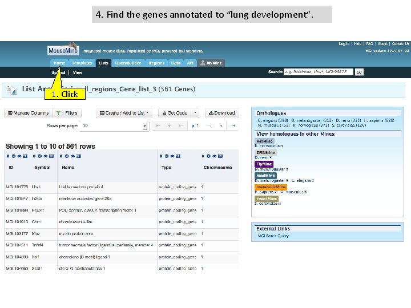Remove the Name column
Image resolution: width=411 pixels, height=308 pixels.
point(67,156)
